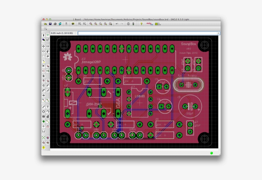This screenshot has height=180, width=262.
Task: Select the Name tool
Action: click(43, 81)
